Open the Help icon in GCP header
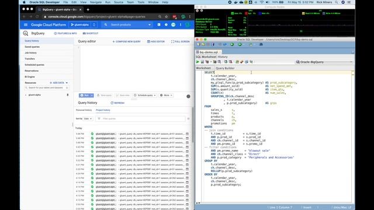This screenshot has width=374, height=210. coord(166,24)
